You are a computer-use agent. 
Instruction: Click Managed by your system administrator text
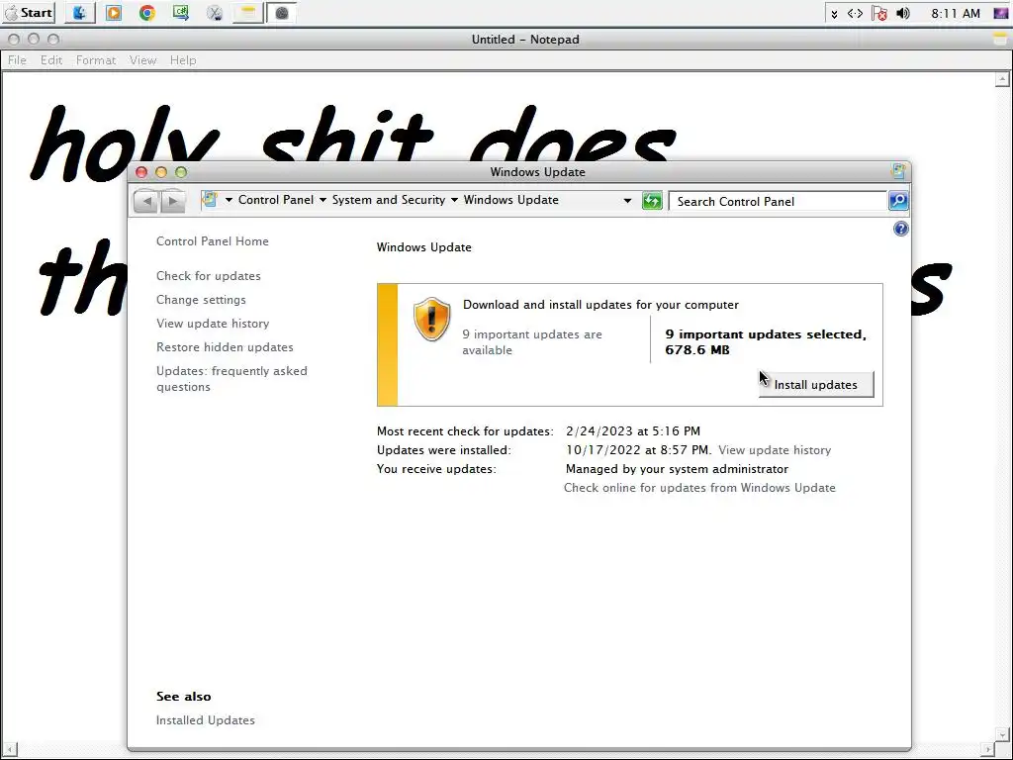[x=677, y=468]
